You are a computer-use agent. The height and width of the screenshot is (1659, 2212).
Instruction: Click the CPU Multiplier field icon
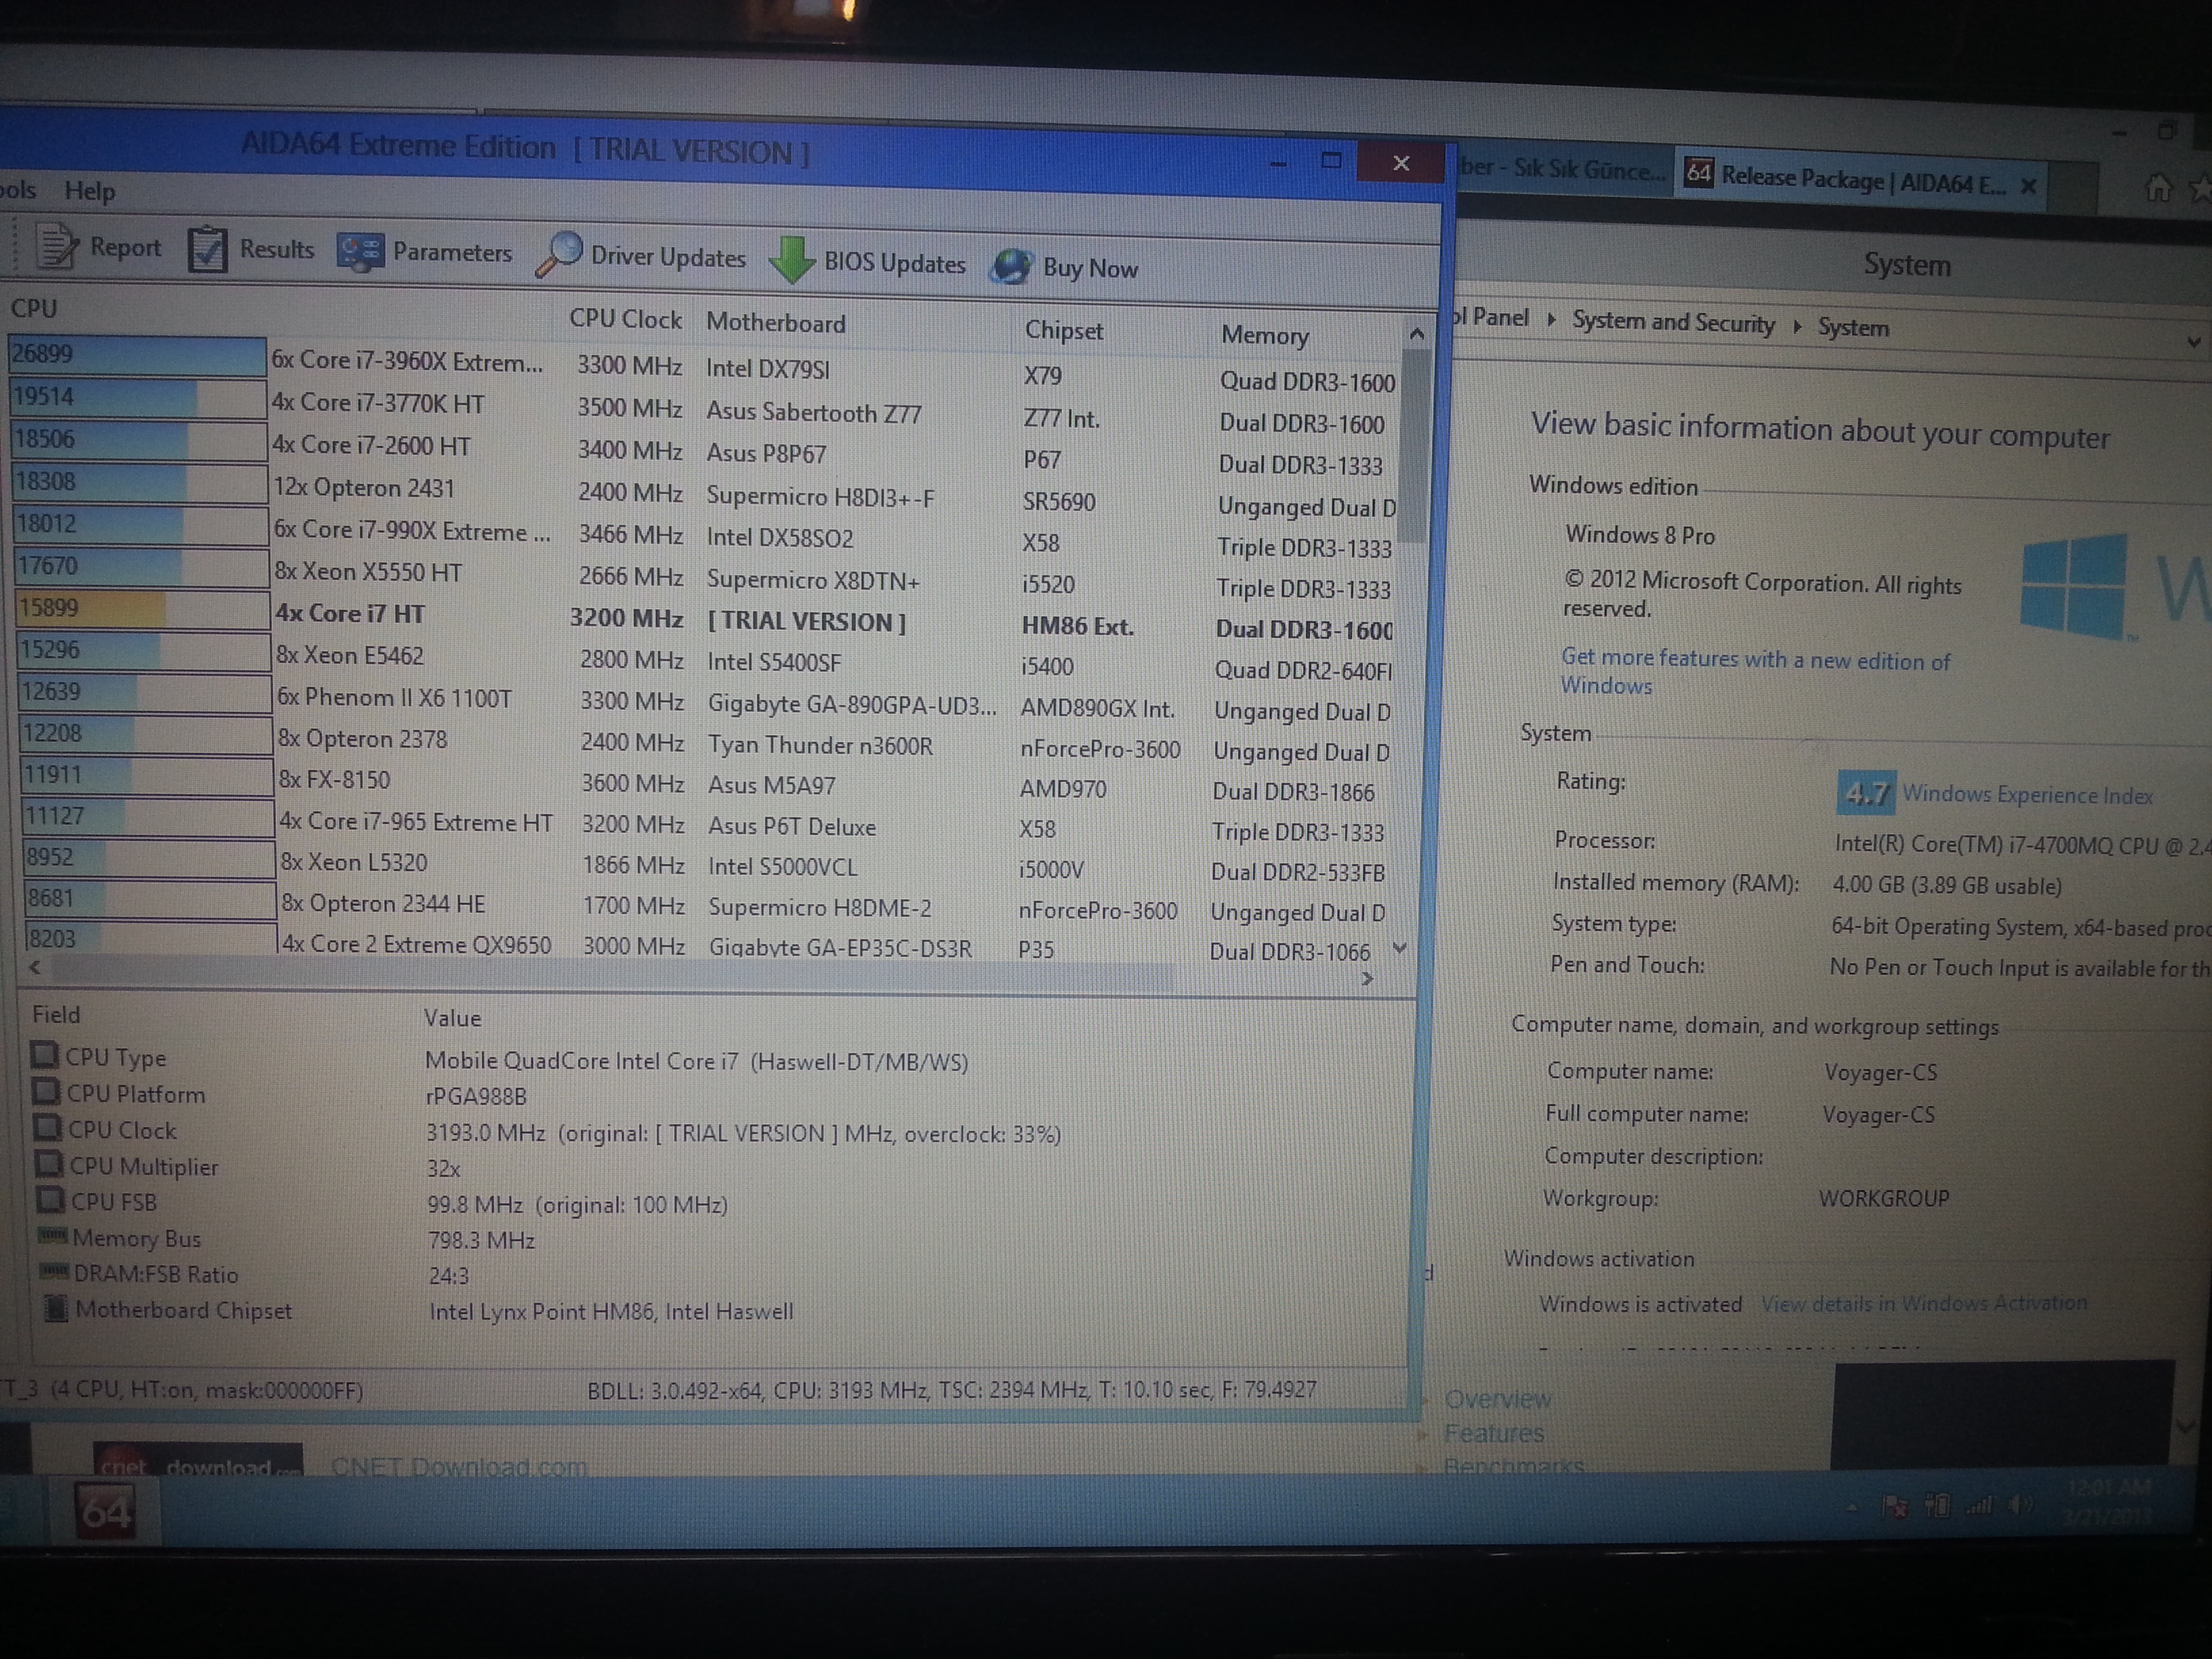coord(49,1163)
